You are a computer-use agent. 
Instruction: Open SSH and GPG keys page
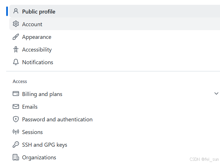[45, 145]
